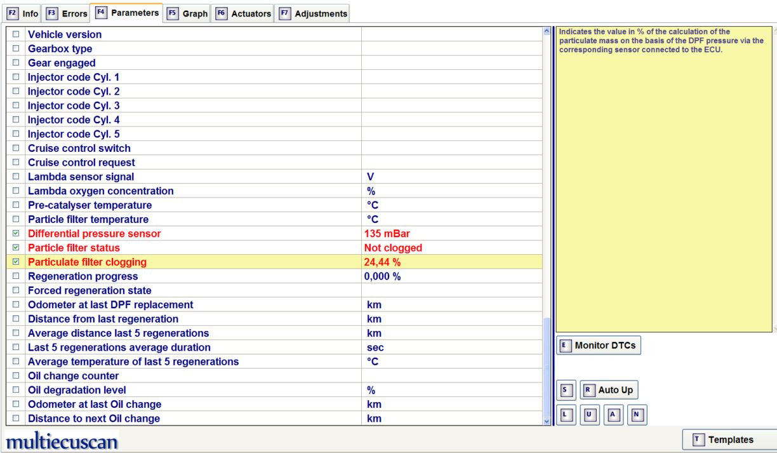Click the L shortcut button
This screenshot has height=453, width=777.
pyautogui.click(x=566, y=414)
